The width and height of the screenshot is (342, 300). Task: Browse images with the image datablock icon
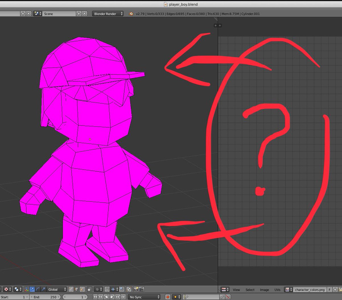(x=289, y=290)
